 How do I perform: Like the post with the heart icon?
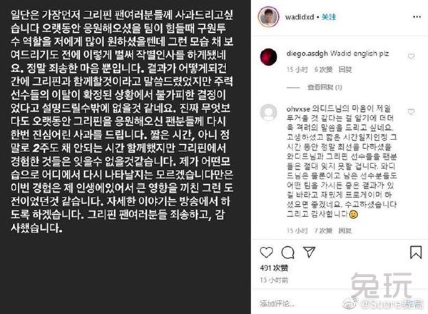click(x=266, y=253)
